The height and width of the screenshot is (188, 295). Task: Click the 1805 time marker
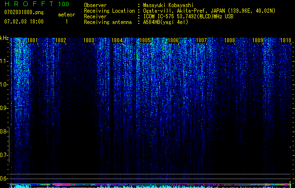point(145,40)
